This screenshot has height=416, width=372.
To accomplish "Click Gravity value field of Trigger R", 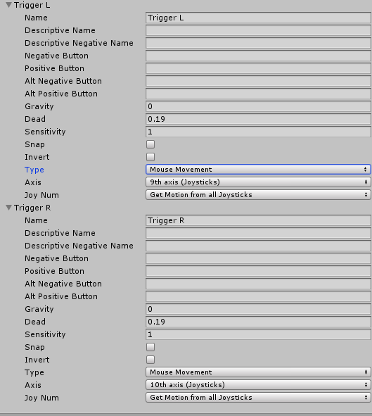I will [258, 309].
